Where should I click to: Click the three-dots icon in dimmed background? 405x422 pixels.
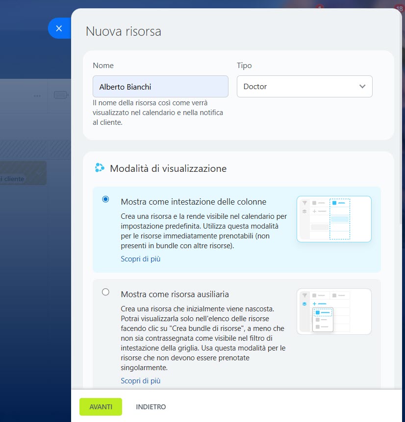37,96
